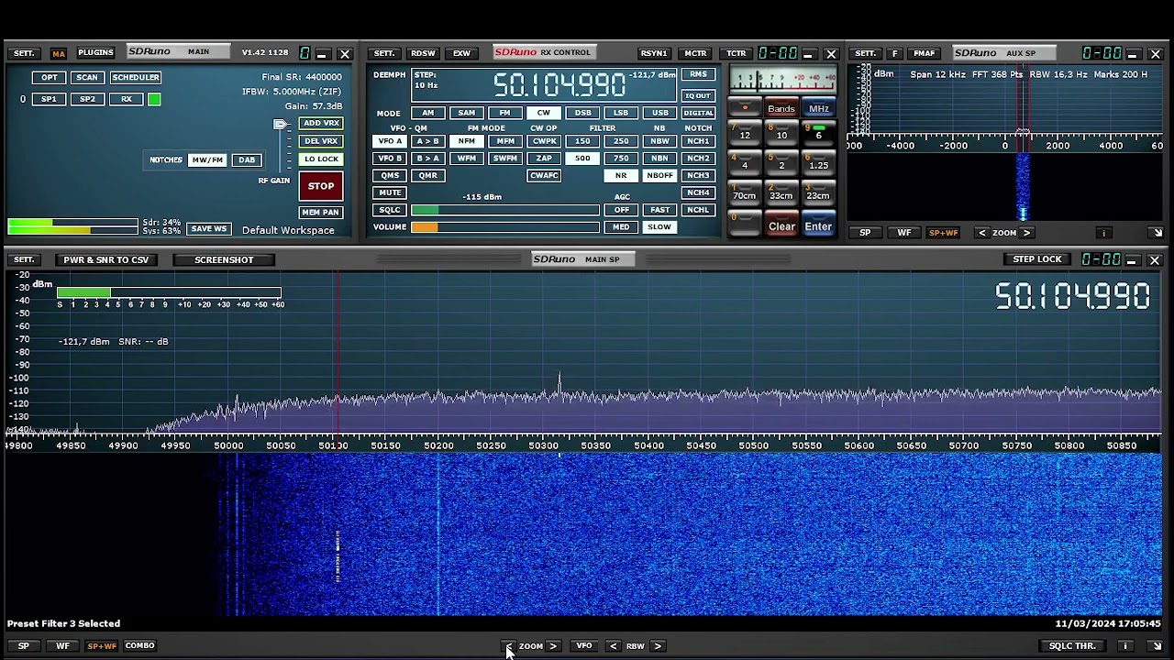Viewport: 1174px width, 660px height.
Task: Click STEP LOCK button
Action: (1037, 259)
